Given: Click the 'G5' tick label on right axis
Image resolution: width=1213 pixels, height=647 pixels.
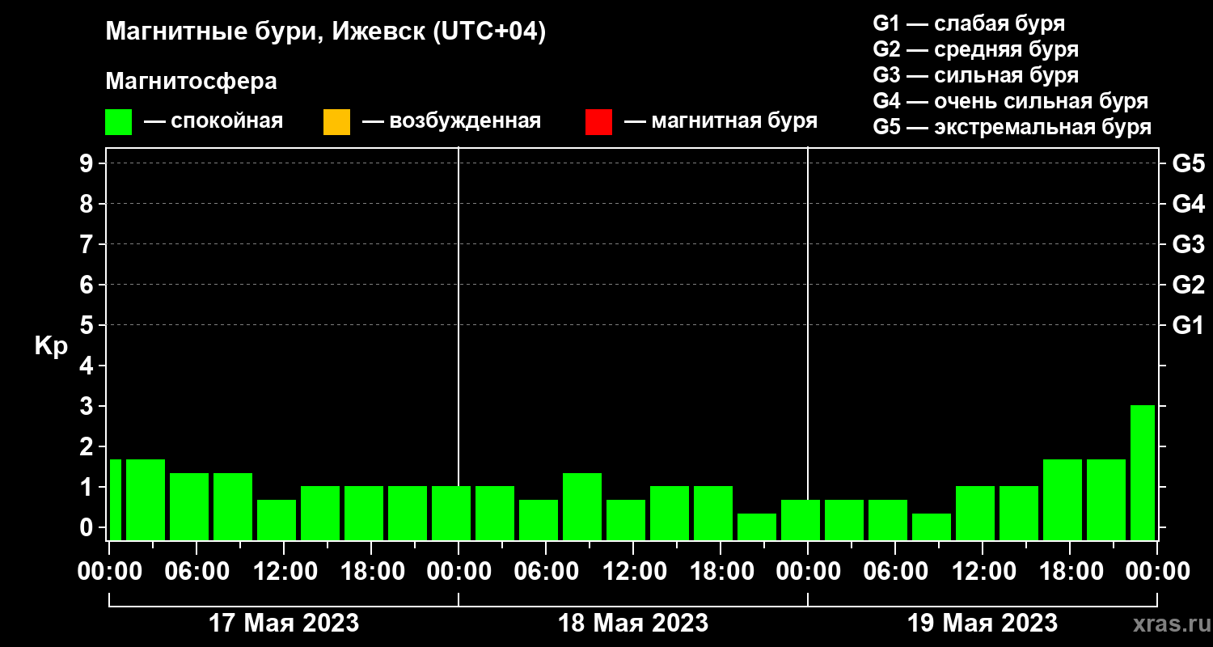Looking at the screenshot, I should pos(1188,163).
